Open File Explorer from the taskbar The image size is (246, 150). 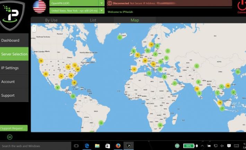click(97, 146)
